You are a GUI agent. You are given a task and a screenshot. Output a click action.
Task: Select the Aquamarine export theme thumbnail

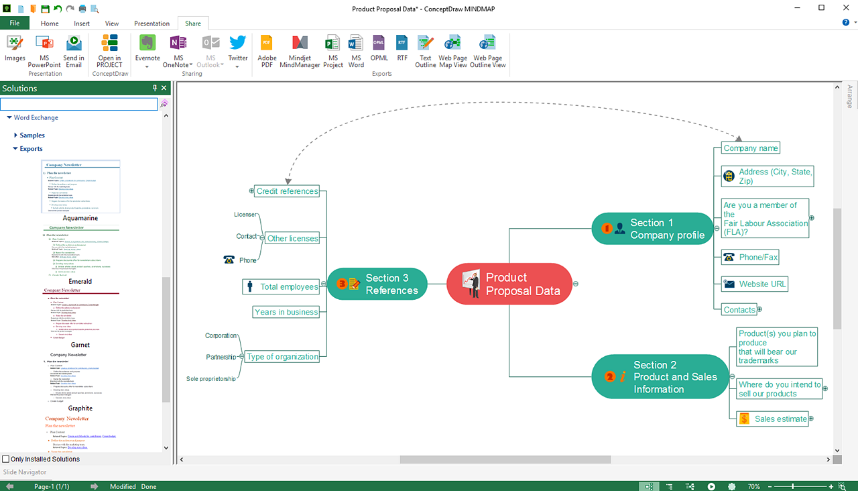click(x=80, y=186)
